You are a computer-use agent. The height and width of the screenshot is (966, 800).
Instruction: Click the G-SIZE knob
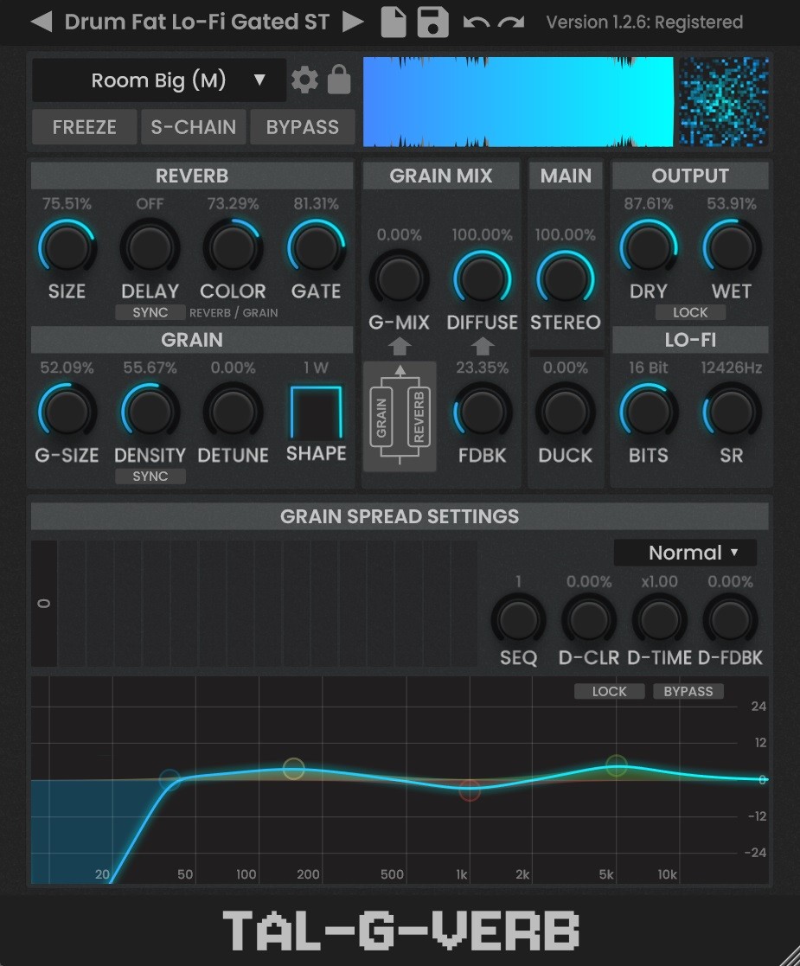coord(67,412)
